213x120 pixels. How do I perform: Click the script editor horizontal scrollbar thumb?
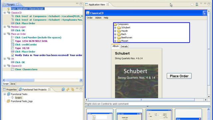click(x=20, y=80)
